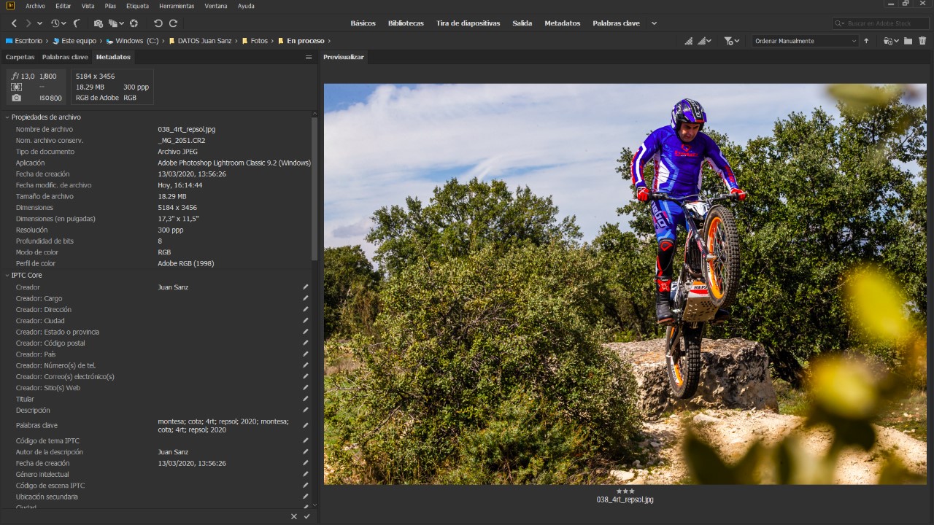Switch to Palabras clave panel tab

click(x=65, y=57)
